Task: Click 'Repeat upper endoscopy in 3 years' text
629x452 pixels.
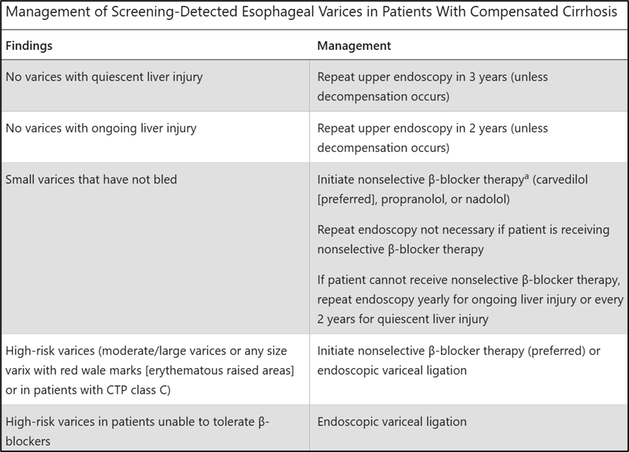Action: coord(412,77)
